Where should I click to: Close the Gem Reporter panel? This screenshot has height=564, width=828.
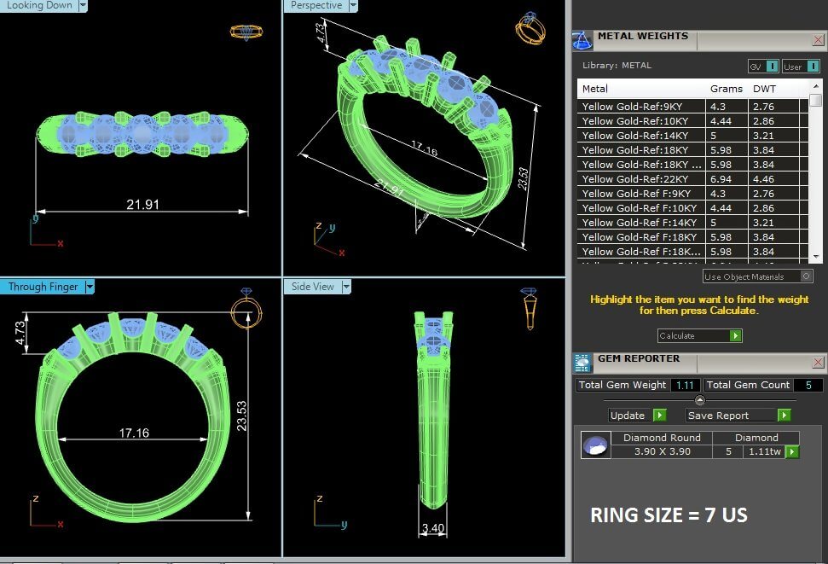coord(819,362)
